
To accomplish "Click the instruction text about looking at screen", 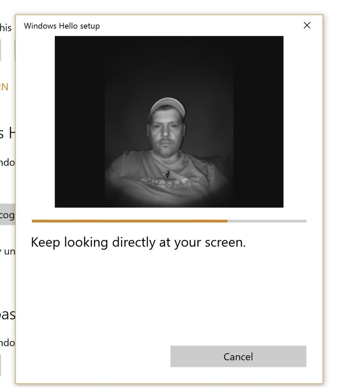I will [138, 242].
